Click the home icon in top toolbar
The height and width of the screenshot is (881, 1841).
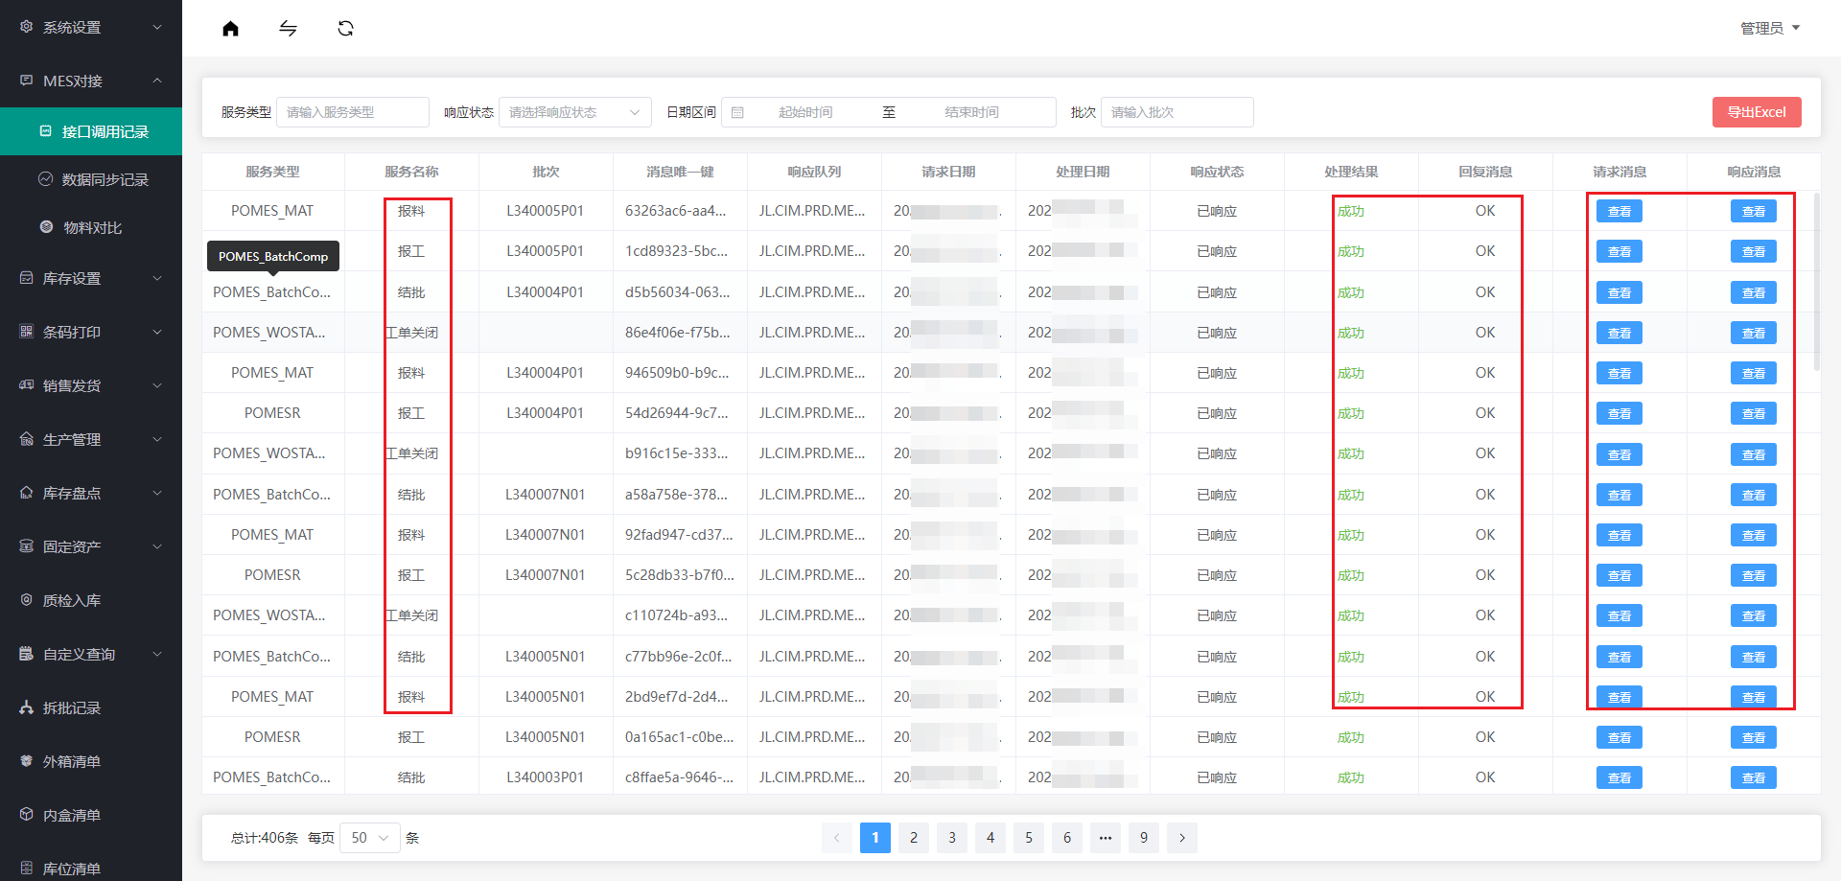click(230, 29)
